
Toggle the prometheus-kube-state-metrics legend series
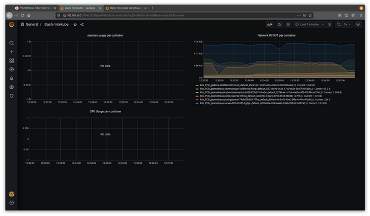pyautogui.click(x=261, y=93)
